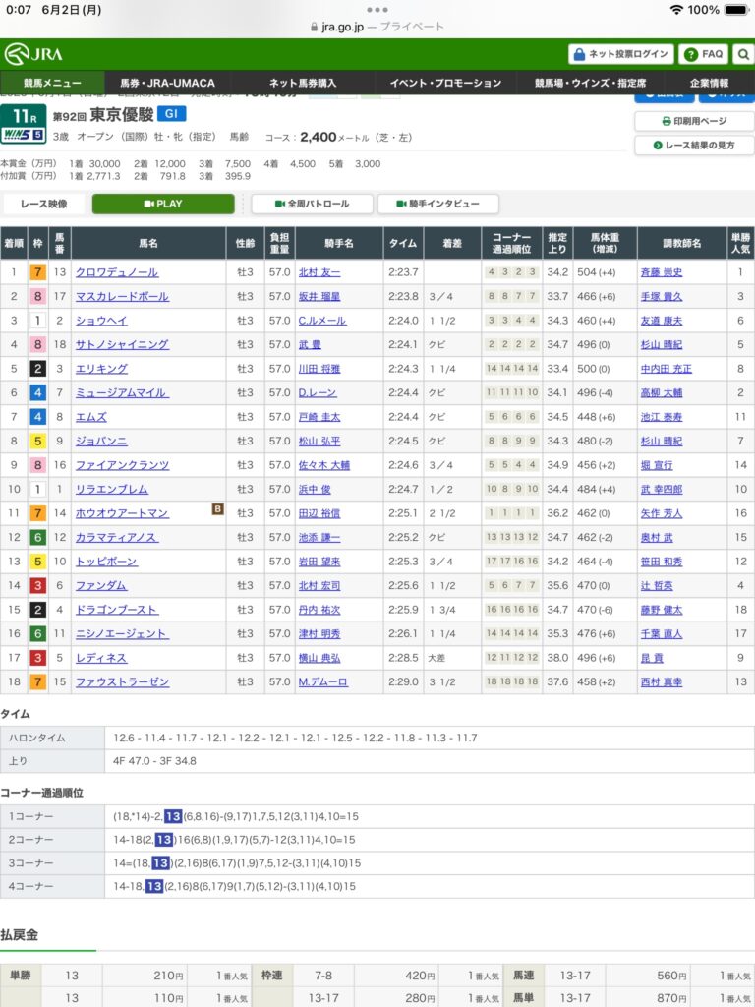The height and width of the screenshot is (1007, 755).
Task: Click the 印刷用ページ print button
Action: [694, 121]
